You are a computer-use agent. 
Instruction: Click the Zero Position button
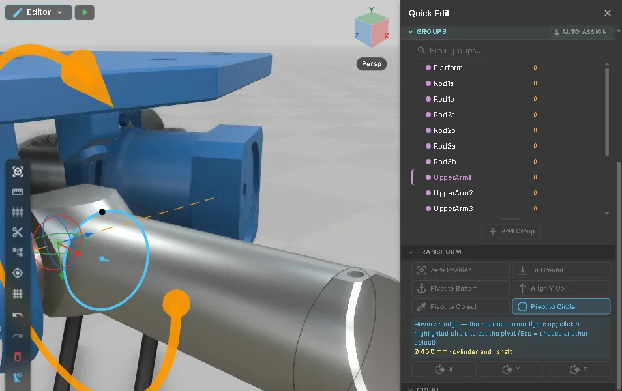pyautogui.click(x=460, y=270)
